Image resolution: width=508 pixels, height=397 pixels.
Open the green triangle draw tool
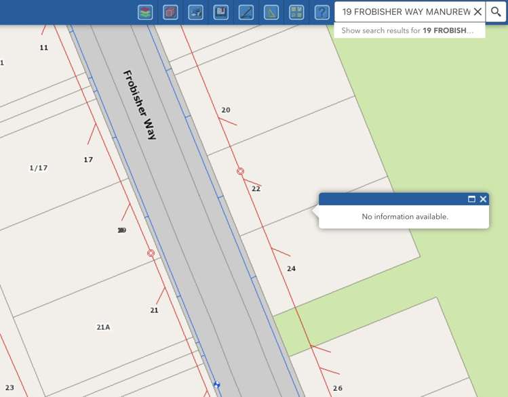click(x=271, y=12)
